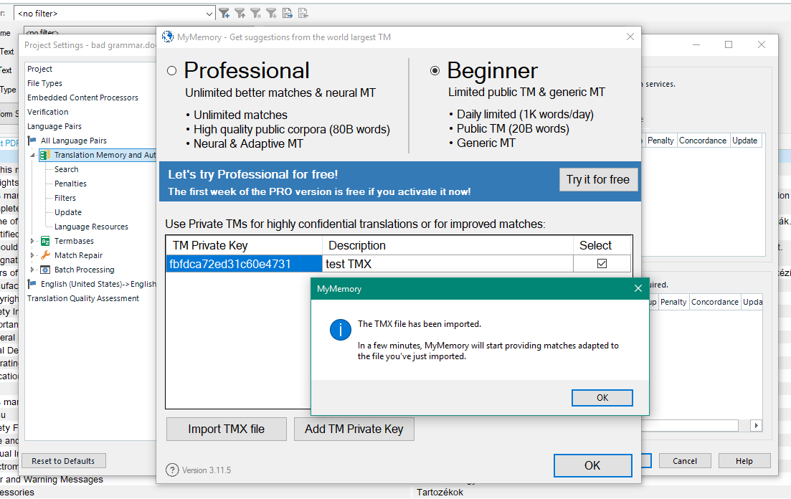This screenshot has width=791, height=499.
Task: Select Search under Translation Memory
Action: [x=67, y=169]
